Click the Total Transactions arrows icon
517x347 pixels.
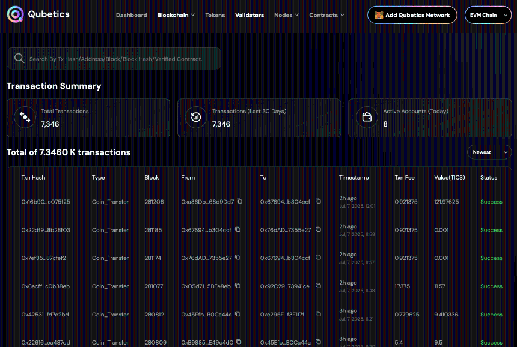pyautogui.click(x=25, y=117)
